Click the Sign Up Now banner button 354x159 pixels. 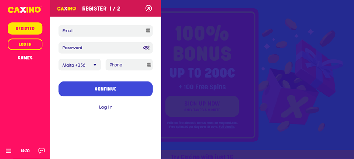(202, 106)
